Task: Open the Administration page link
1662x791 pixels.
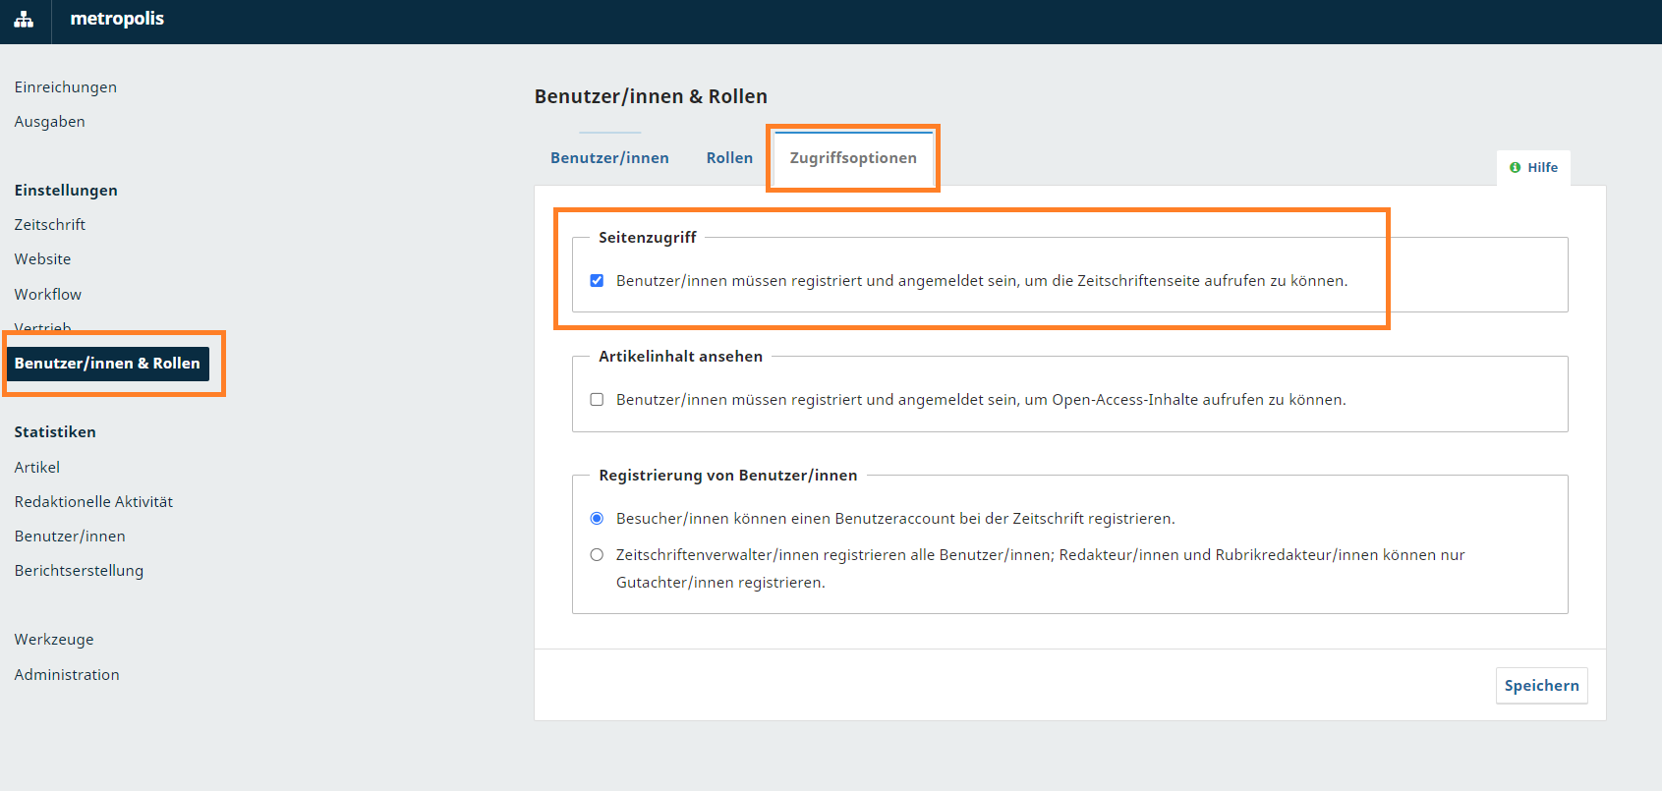Action: [x=67, y=675]
